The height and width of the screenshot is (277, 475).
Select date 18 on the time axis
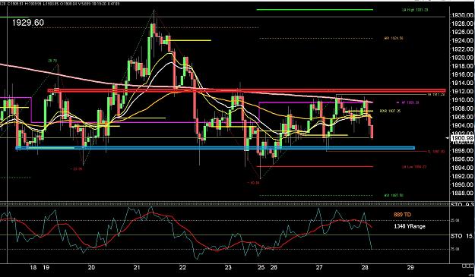click(x=33, y=267)
